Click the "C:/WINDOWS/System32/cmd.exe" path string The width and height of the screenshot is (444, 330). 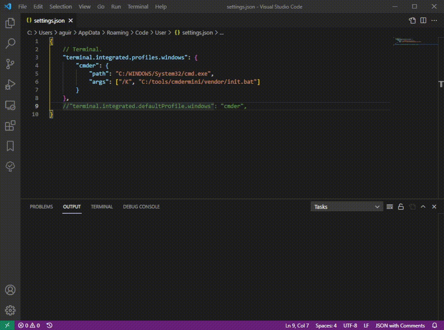point(163,74)
